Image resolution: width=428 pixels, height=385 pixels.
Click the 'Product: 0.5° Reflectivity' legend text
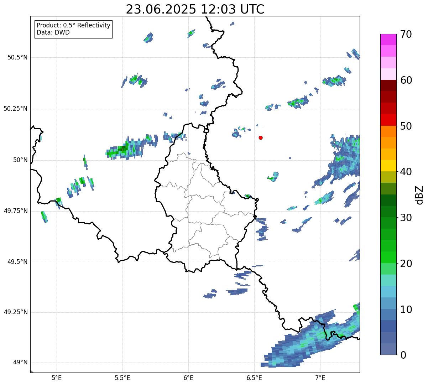pyautogui.click(x=73, y=26)
